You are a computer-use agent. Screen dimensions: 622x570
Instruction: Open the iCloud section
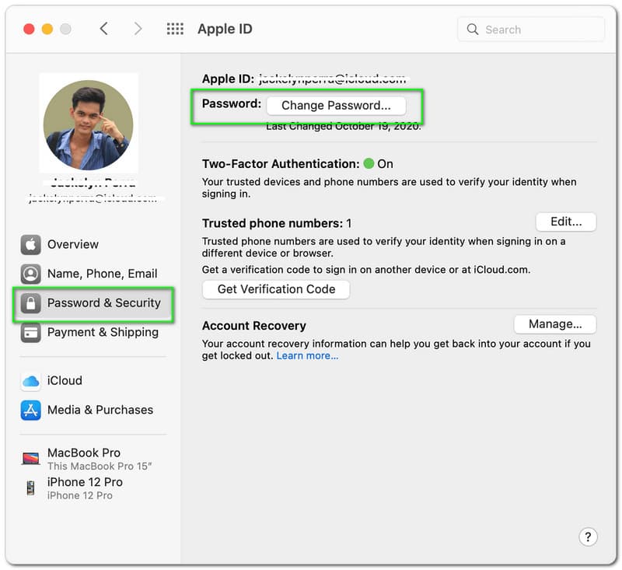point(93,381)
